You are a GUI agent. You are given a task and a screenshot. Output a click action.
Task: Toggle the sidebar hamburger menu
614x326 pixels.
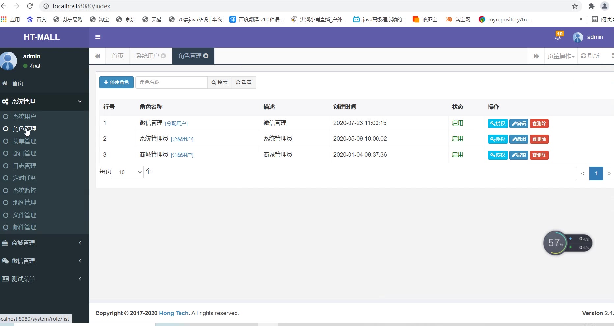98,37
